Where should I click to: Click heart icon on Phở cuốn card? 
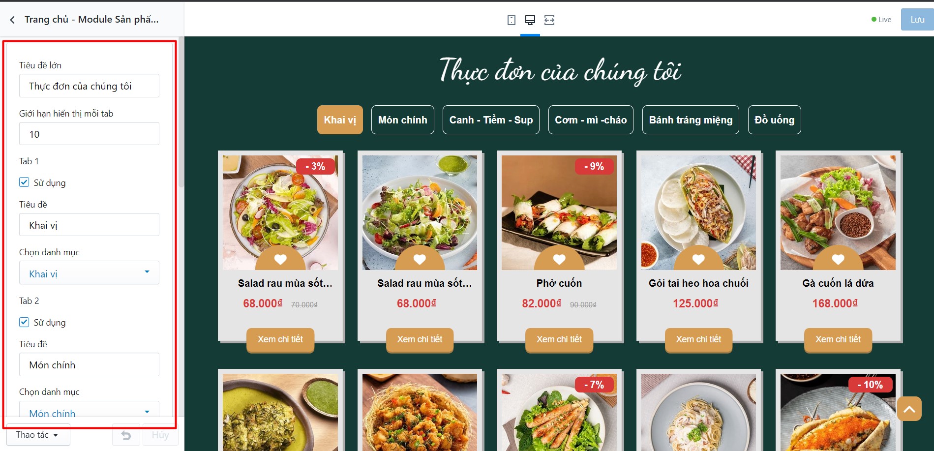click(559, 259)
